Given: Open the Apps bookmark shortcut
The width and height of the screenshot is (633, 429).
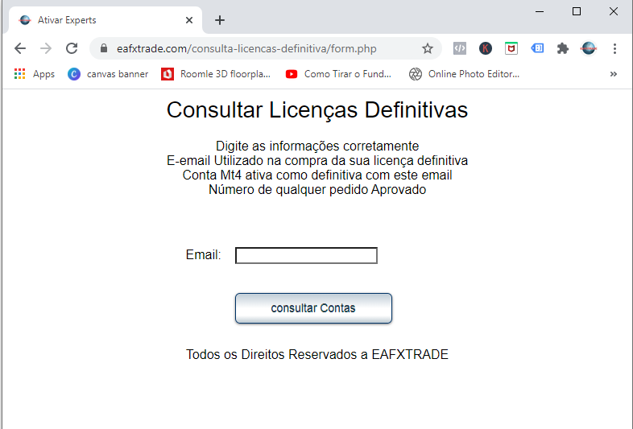Looking at the screenshot, I should (35, 74).
